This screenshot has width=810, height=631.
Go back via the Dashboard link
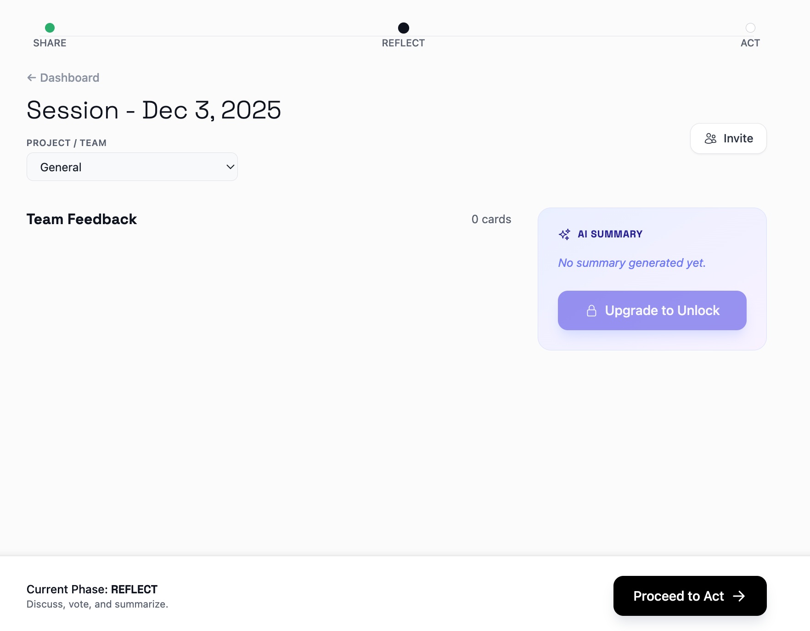[69, 78]
